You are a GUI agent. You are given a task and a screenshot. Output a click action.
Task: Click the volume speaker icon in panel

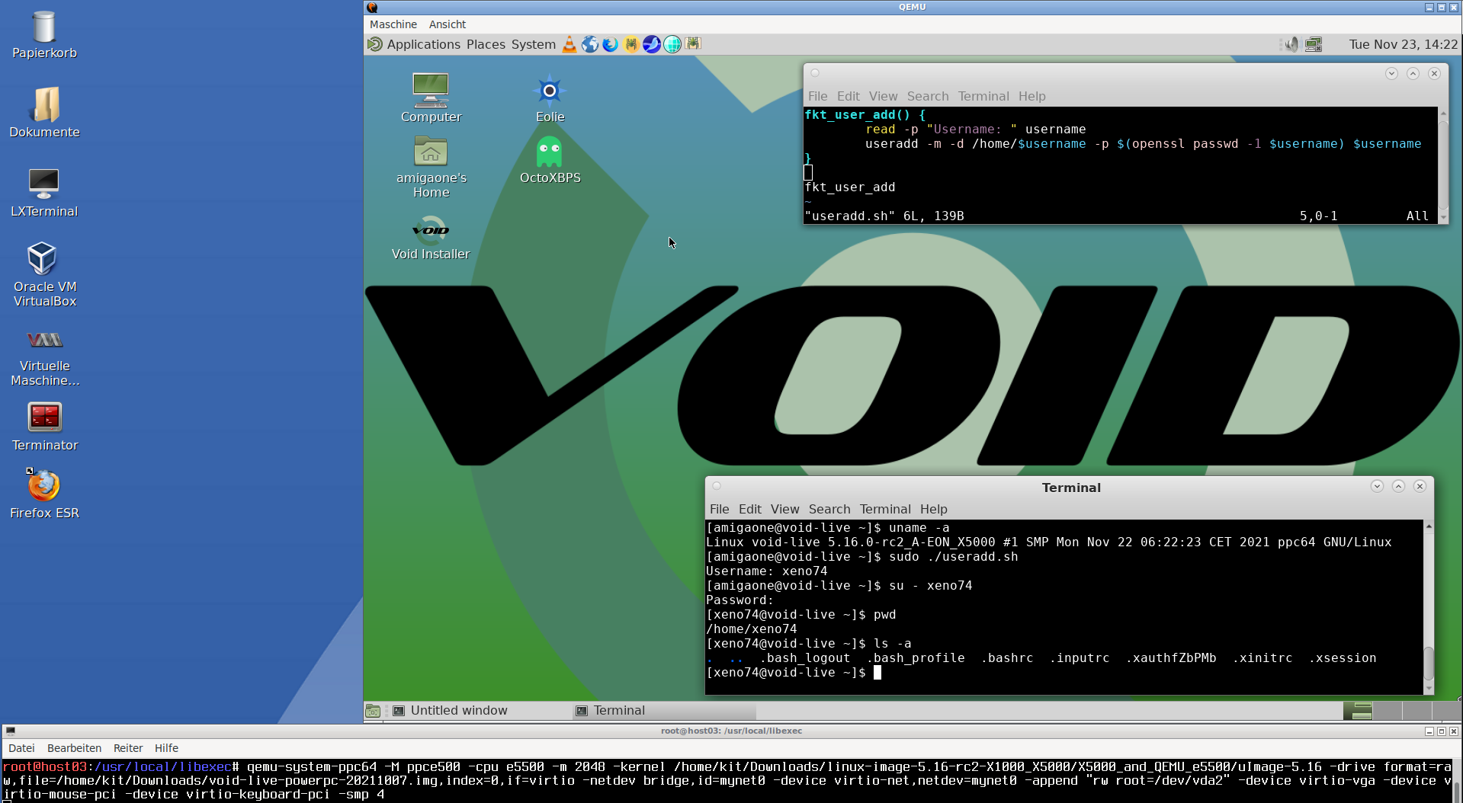[1291, 44]
